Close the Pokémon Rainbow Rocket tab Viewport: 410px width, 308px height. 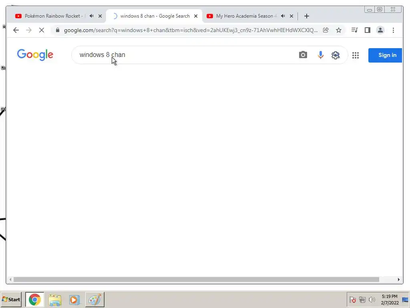100,16
